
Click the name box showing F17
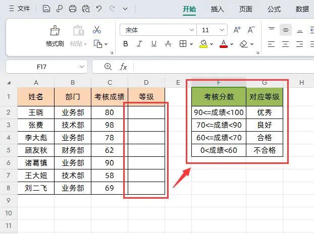[x=41, y=67]
